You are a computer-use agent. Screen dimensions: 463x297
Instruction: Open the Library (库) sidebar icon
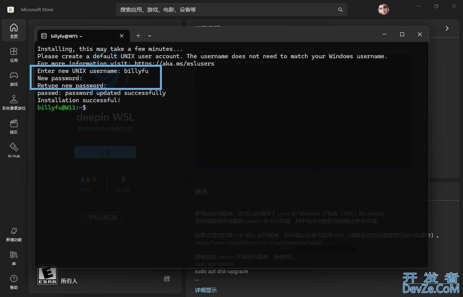[x=14, y=258]
